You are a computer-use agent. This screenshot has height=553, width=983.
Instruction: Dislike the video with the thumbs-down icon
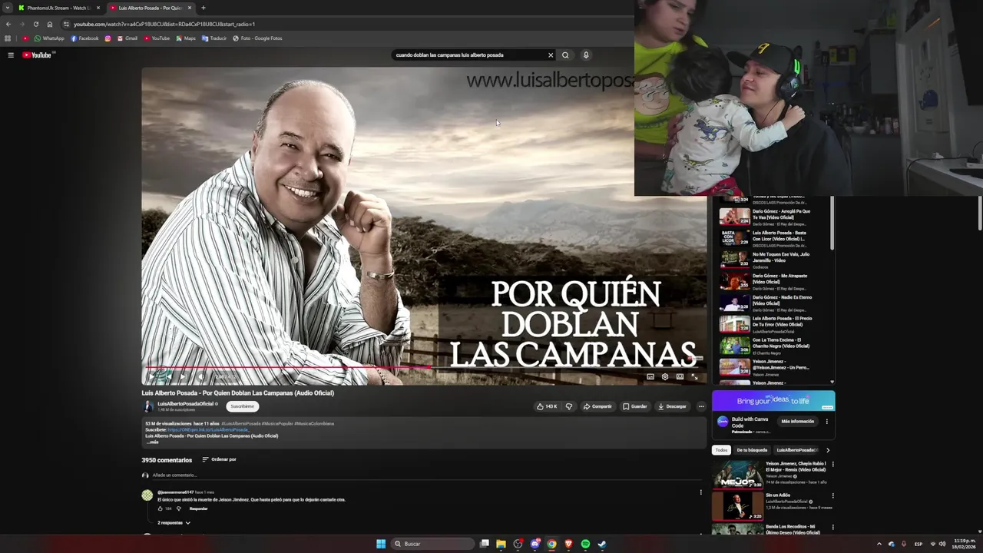(569, 406)
